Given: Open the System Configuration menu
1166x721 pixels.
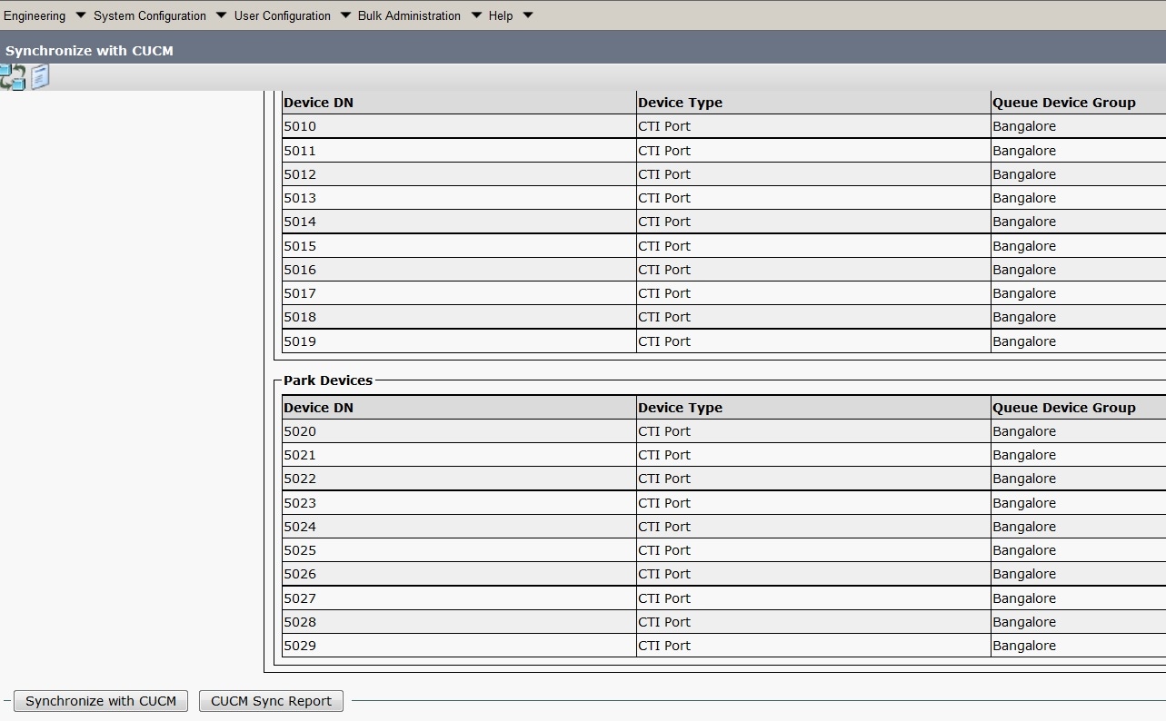Looking at the screenshot, I should coord(150,15).
